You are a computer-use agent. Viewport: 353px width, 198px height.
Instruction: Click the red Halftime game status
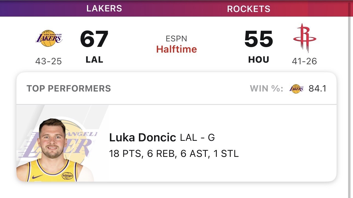176,49
